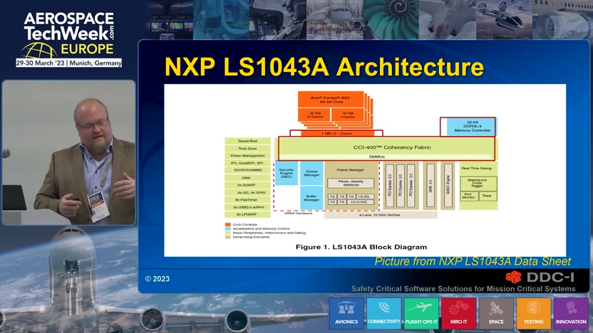
Task: Click the 'DPAA Hardware' label
Action: coord(299,213)
